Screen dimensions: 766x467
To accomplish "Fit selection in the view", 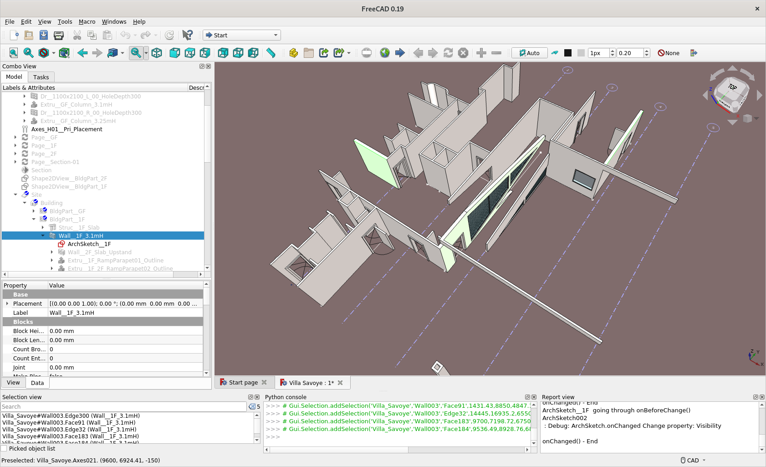I will (x=29, y=53).
